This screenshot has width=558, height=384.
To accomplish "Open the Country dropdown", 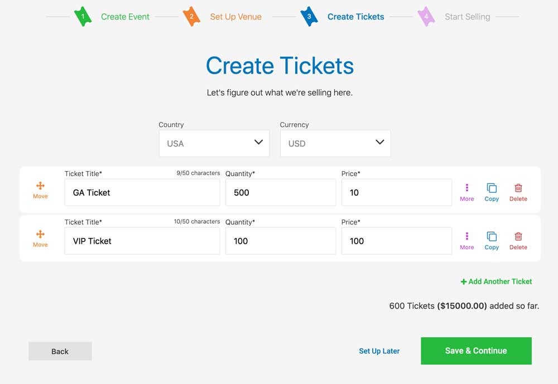I will tap(214, 143).
